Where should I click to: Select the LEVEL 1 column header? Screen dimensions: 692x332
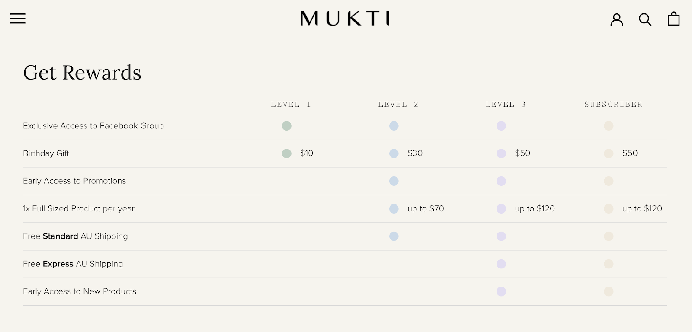[x=290, y=104]
